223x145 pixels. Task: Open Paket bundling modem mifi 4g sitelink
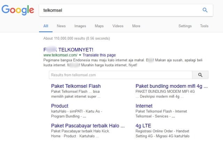pyautogui.click(x=171, y=86)
